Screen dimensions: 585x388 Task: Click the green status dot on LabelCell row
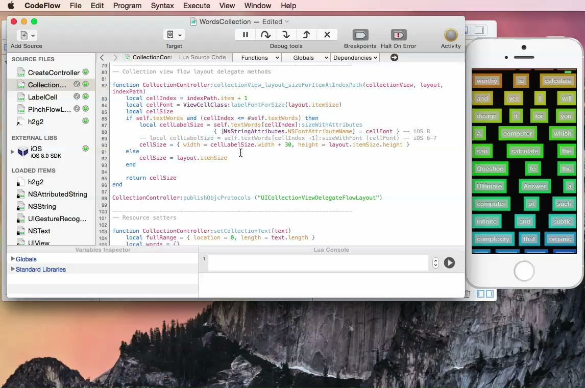pos(85,96)
